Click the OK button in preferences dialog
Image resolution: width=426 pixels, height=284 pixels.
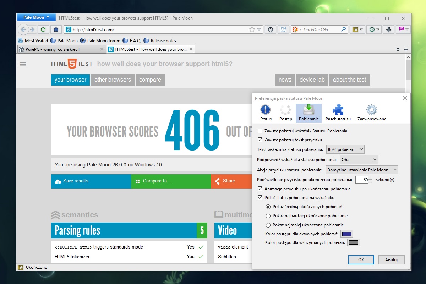361,260
